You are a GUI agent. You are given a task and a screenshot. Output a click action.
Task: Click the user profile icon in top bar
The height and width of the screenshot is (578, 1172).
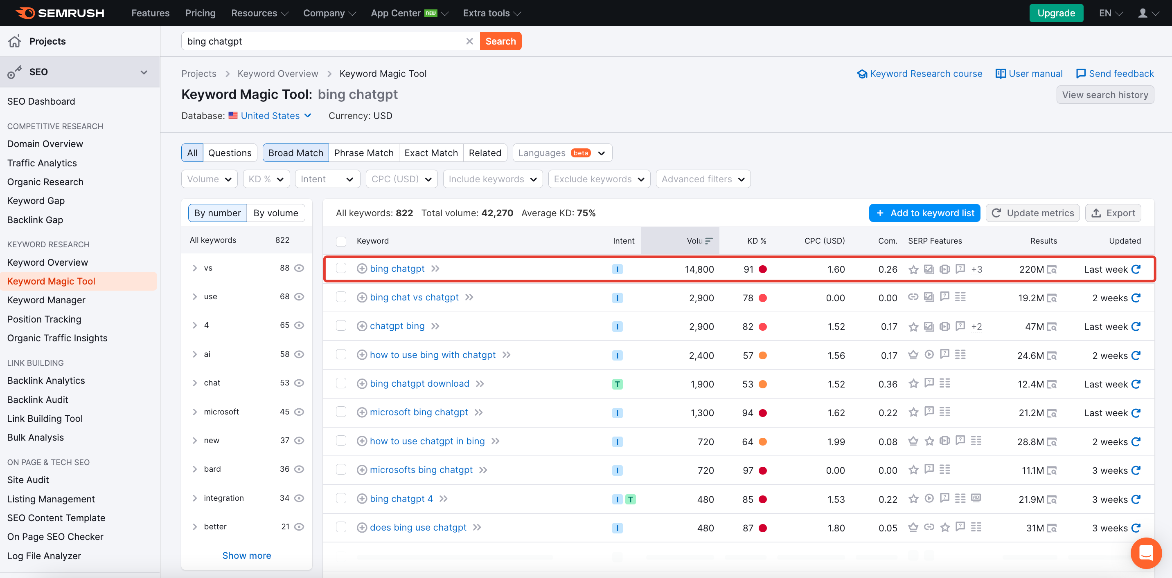(x=1143, y=13)
